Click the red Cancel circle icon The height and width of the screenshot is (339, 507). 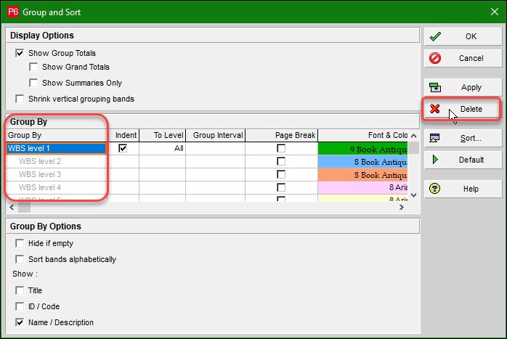pyautogui.click(x=435, y=58)
